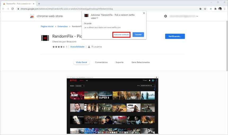
Task: Open a new tab with plus button
Action: pyautogui.click(x=39, y=4)
